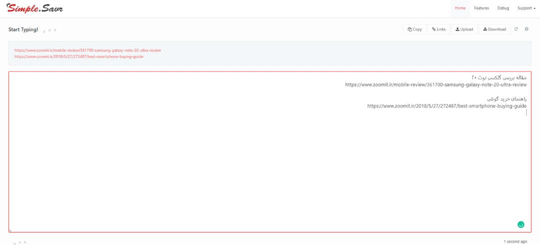The height and width of the screenshot is (245, 540).
Task: Click the Simple.Savr logo
Action: coord(35,8)
